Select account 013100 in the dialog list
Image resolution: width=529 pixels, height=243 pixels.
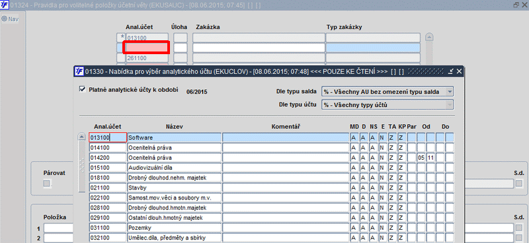(x=108, y=137)
